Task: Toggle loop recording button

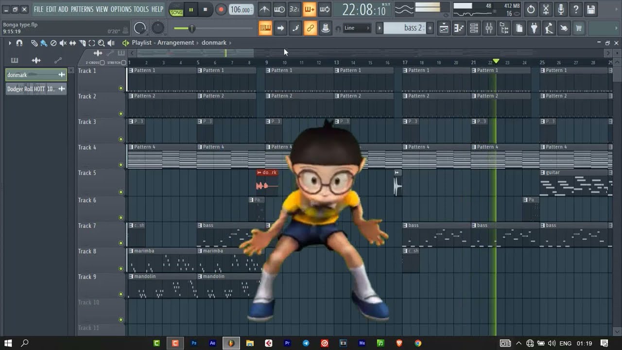Action: pos(325,9)
